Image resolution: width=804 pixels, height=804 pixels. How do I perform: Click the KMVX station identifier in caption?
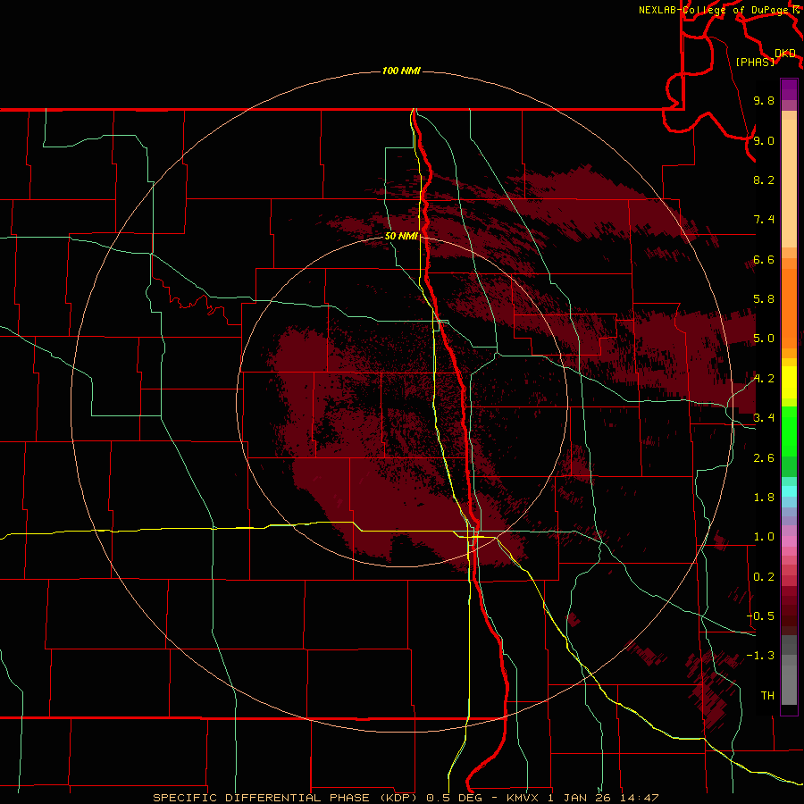click(523, 798)
